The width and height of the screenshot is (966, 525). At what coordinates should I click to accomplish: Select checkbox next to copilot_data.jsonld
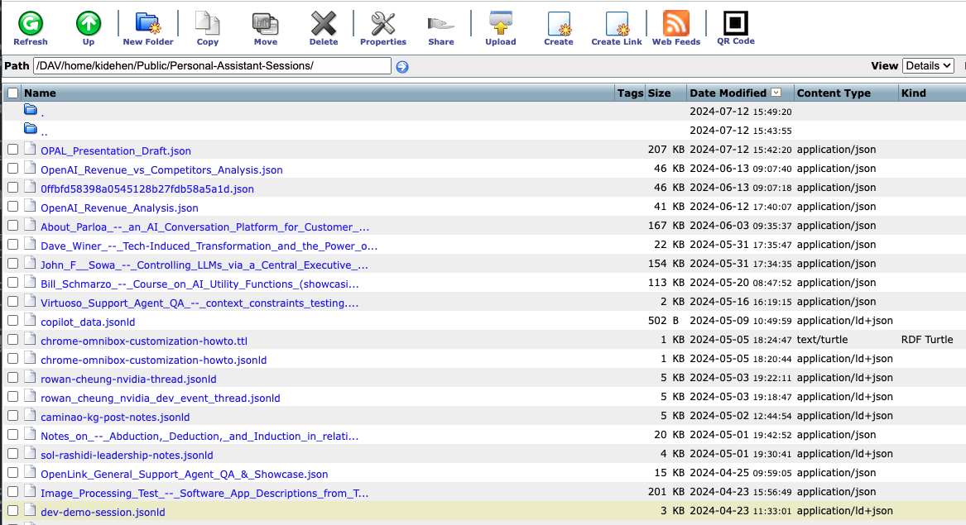pyautogui.click(x=12, y=321)
